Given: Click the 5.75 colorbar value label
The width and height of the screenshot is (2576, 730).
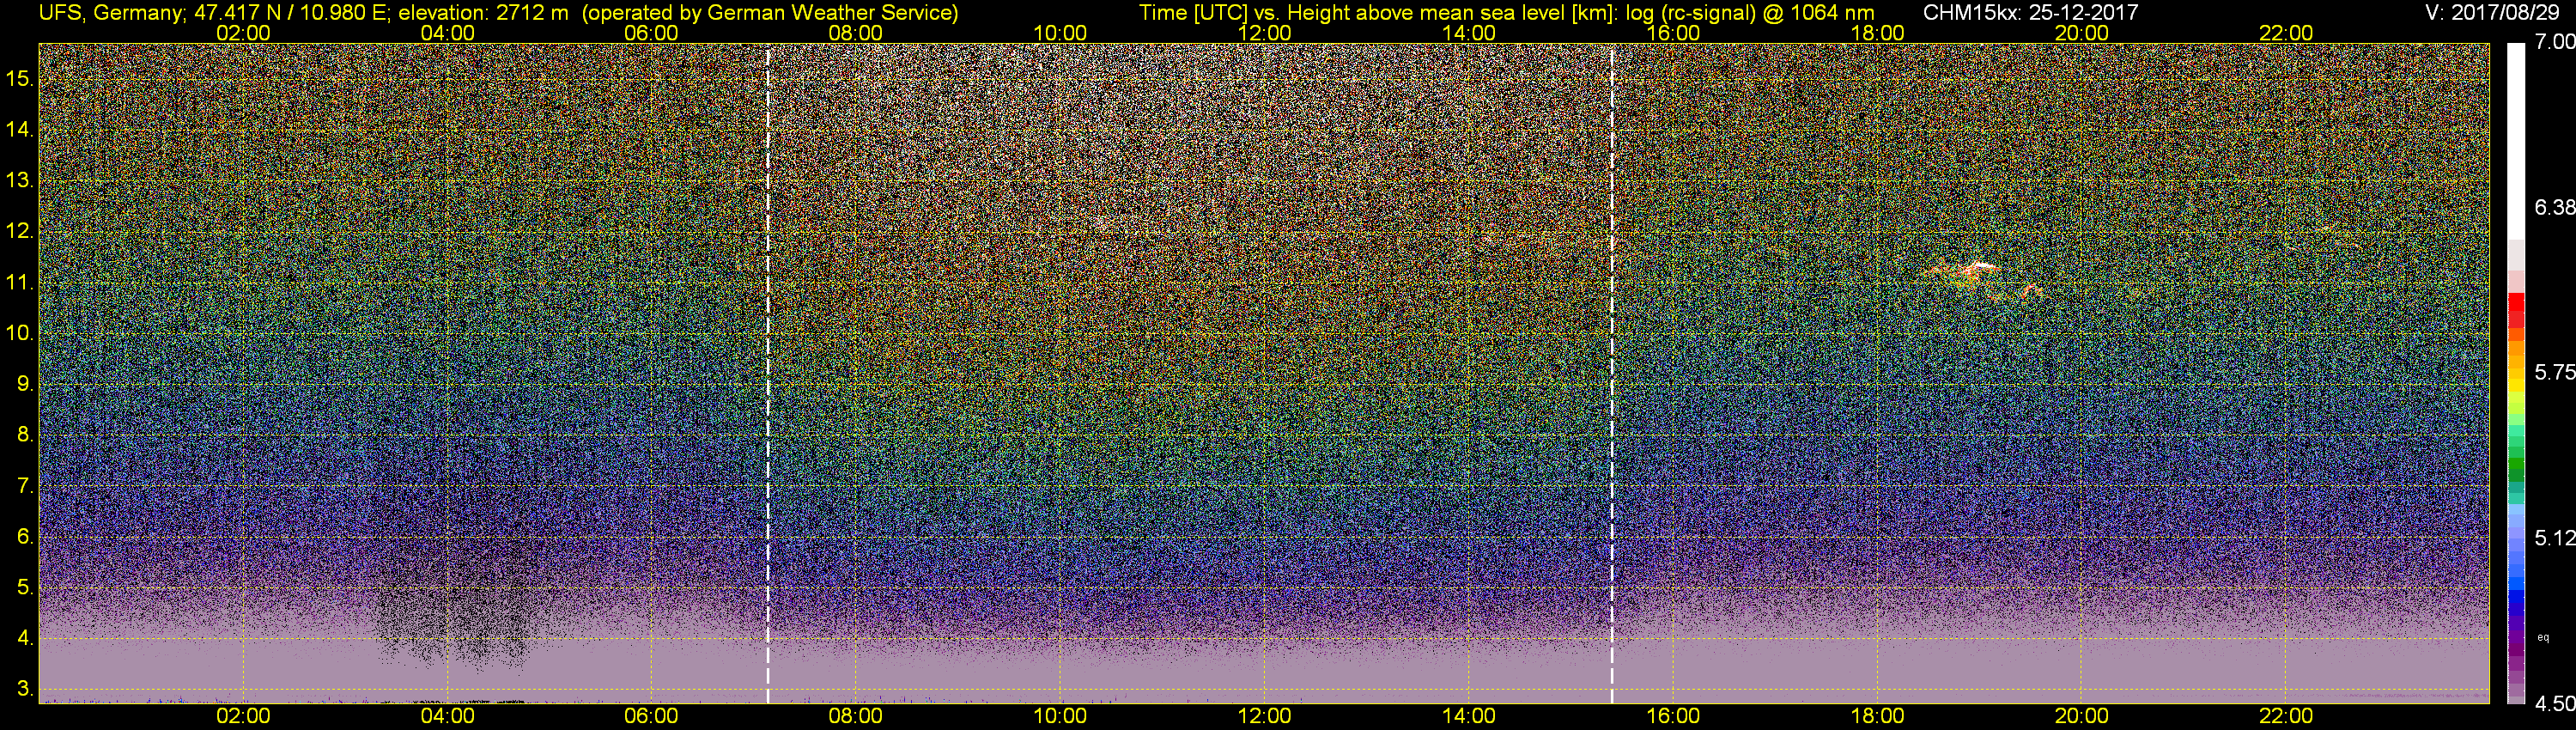Looking at the screenshot, I should point(2555,372).
